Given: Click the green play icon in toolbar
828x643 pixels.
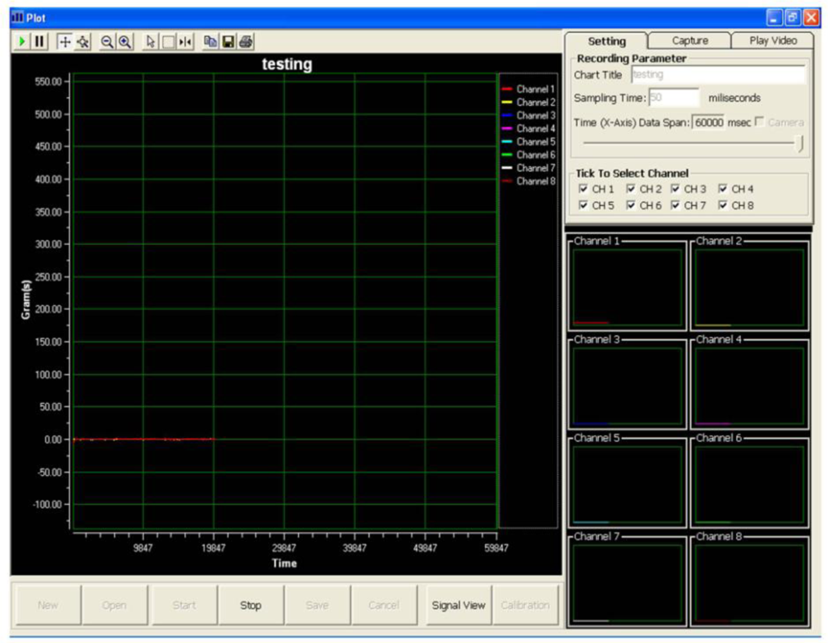Looking at the screenshot, I should click(x=22, y=41).
